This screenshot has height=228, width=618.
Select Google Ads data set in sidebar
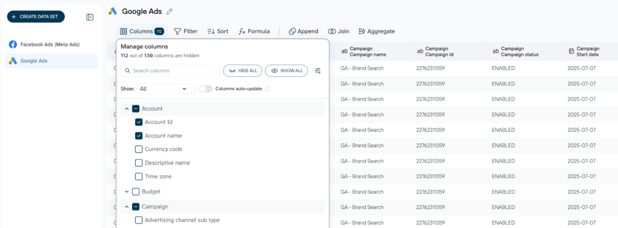click(51, 61)
